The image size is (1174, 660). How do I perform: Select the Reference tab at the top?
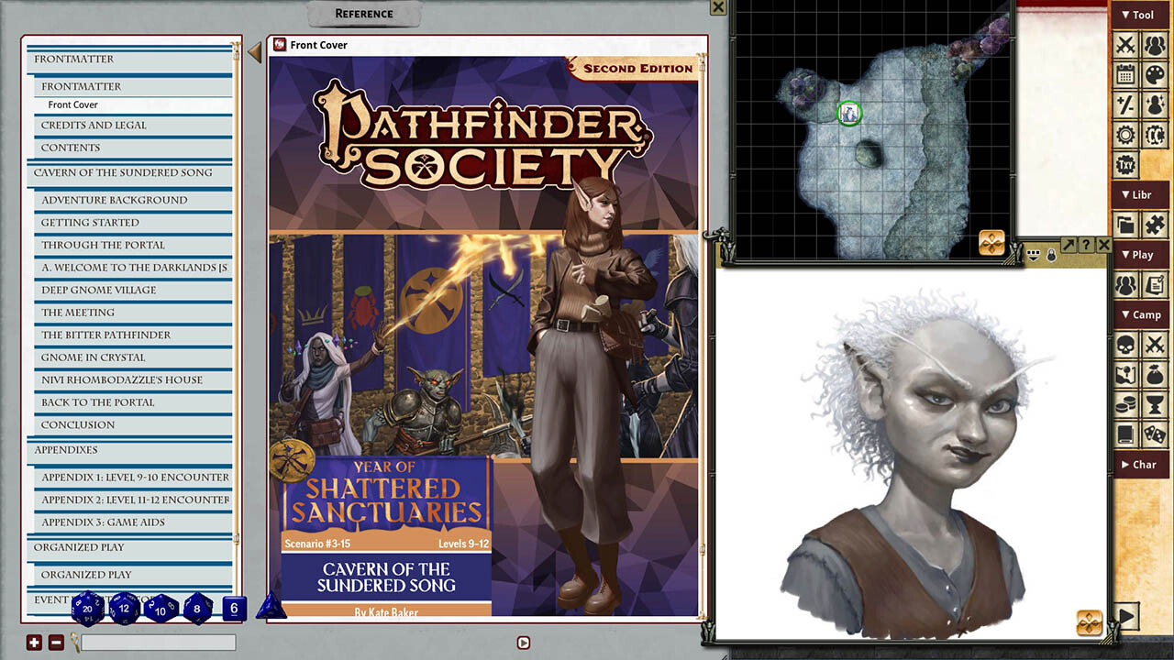(x=363, y=14)
